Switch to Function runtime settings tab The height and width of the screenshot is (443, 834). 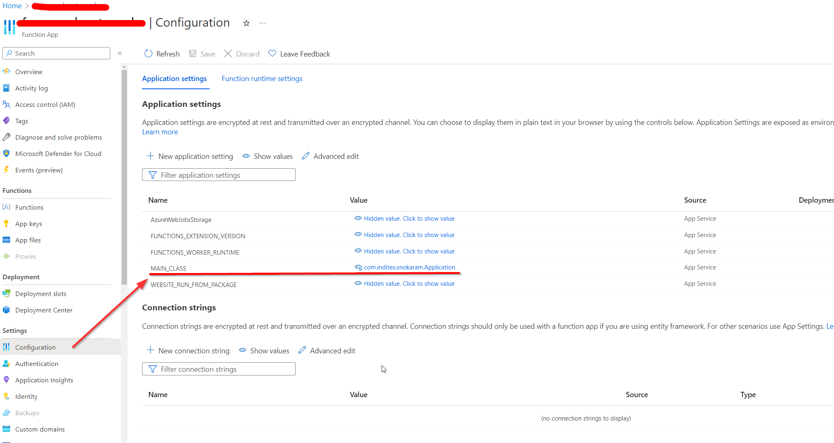click(262, 79)
